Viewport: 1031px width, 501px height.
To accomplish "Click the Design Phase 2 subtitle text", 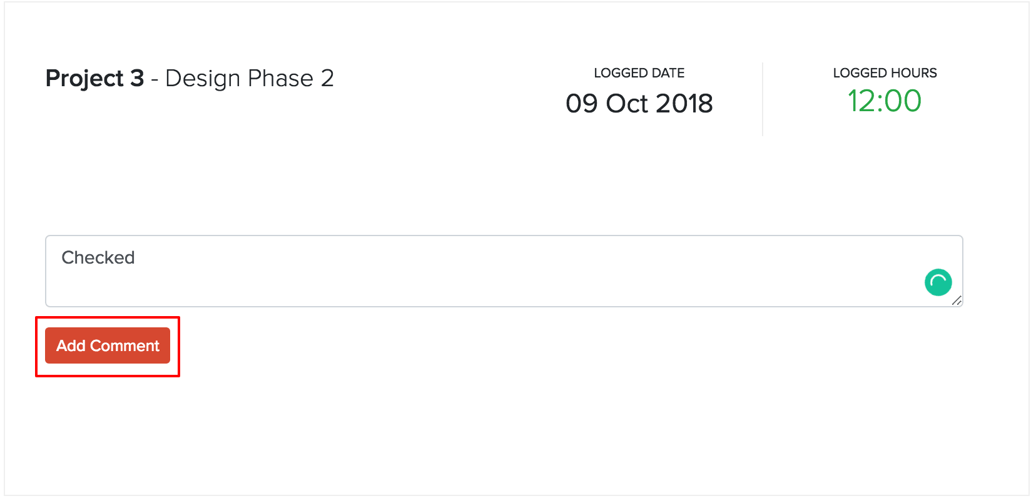I will (x=250, y=79).
